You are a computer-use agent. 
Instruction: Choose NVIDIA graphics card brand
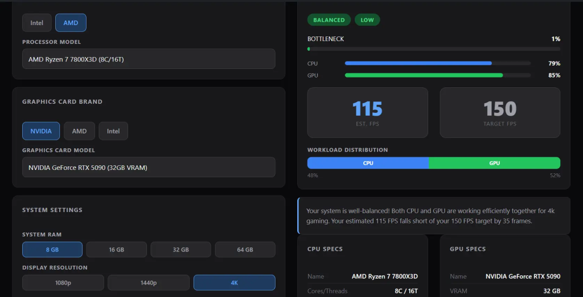pyautogui.click(x=41, y=131)
